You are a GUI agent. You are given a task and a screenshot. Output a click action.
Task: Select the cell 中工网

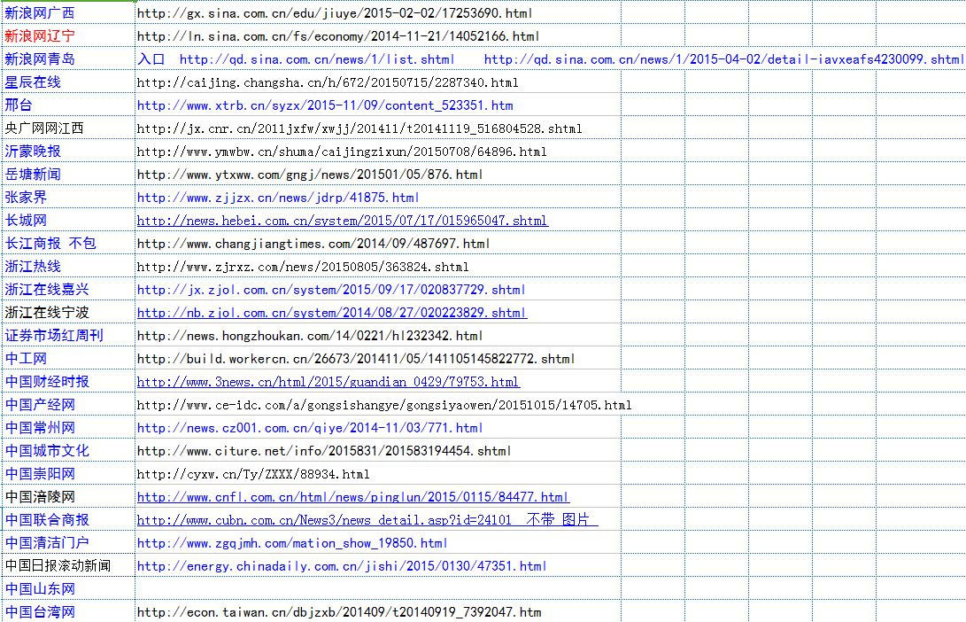point(68,358)
